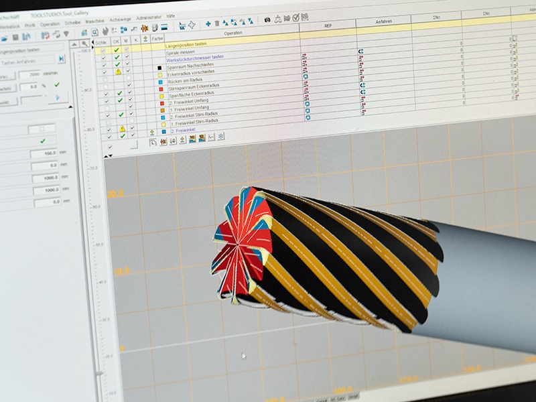
Task: Click the blue play arrow button in left panel
Action: 58,98
